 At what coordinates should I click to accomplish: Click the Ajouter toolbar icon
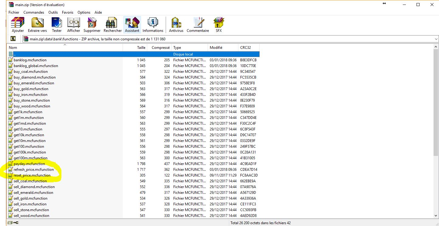18,25
